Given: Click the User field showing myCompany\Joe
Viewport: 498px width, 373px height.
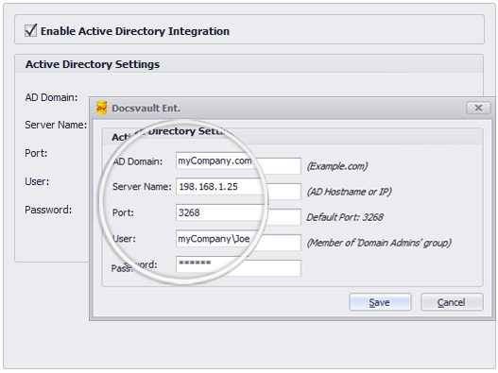Looking at the screenshot, I should click(x=238, y=241).
